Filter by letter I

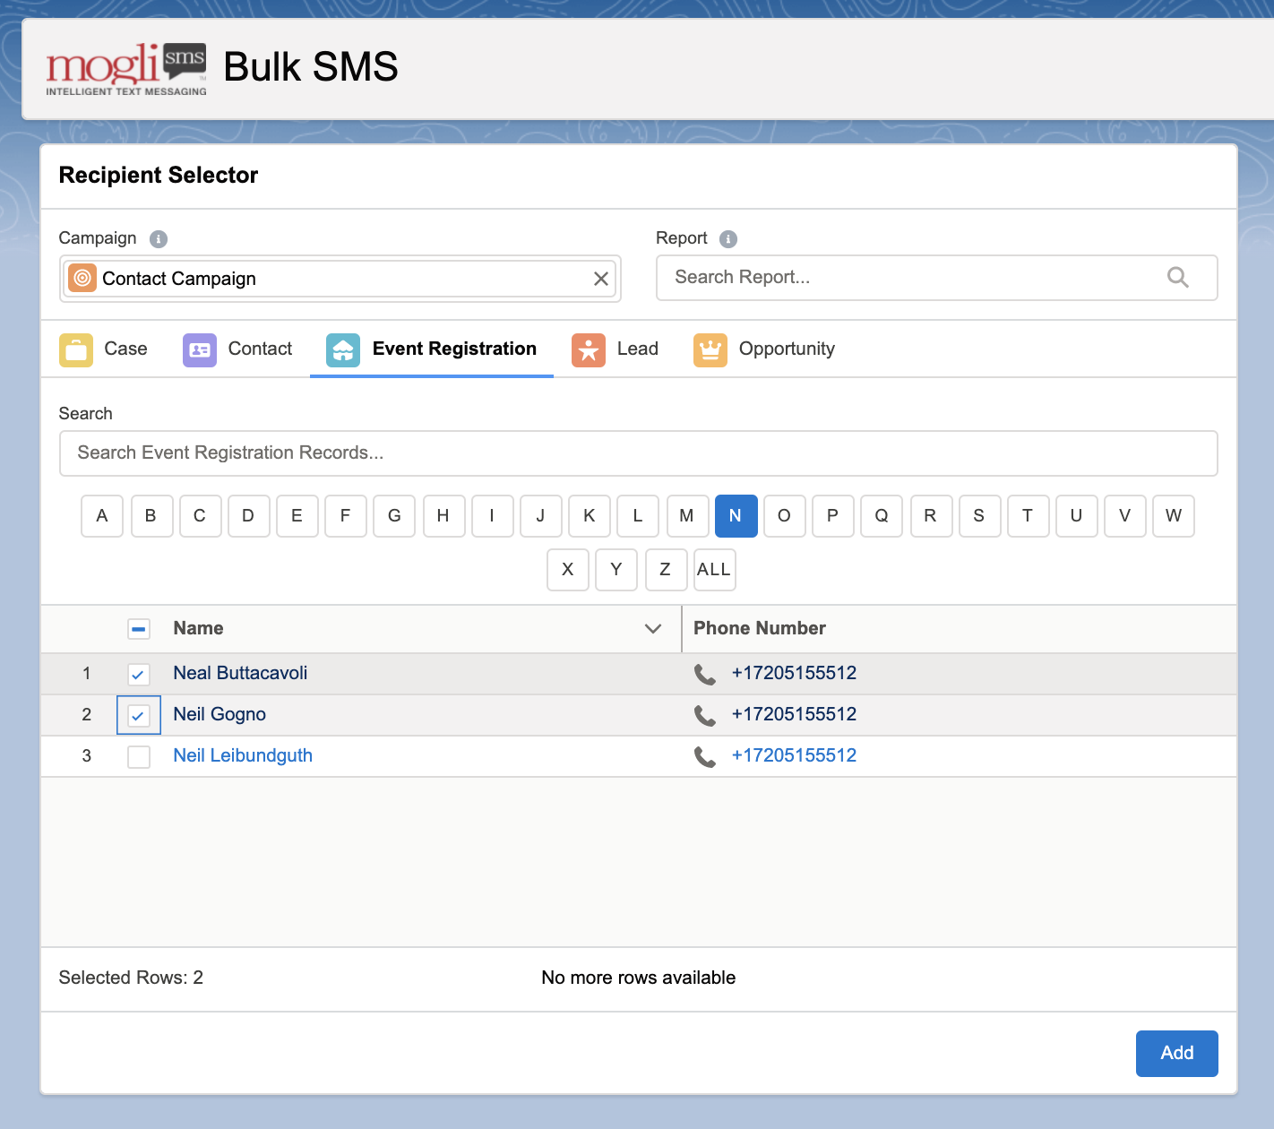click(x=492, y=516)
